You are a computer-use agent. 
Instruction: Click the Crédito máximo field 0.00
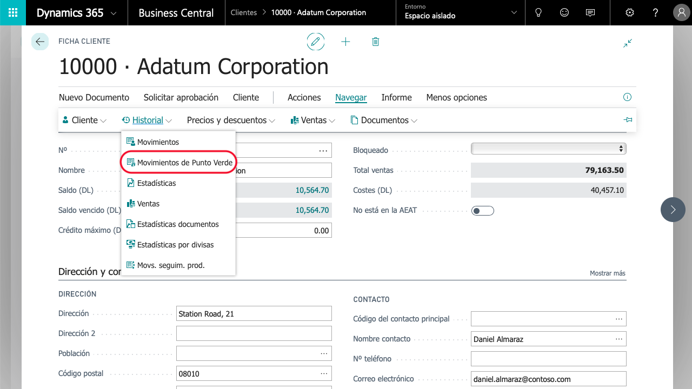click(x=284, y=230)
